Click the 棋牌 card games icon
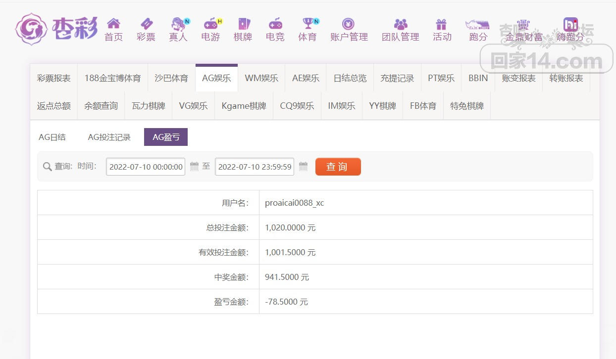This screenshot has width=616, height=359. click(243, 24)
